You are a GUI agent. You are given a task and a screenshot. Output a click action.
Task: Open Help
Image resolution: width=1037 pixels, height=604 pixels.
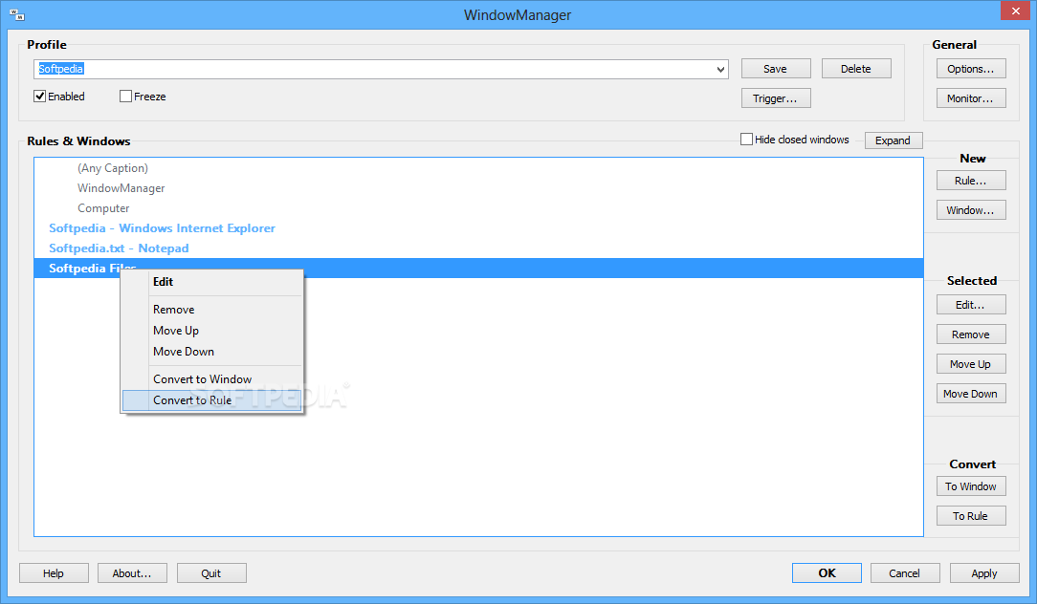click(x=54, y=573)
